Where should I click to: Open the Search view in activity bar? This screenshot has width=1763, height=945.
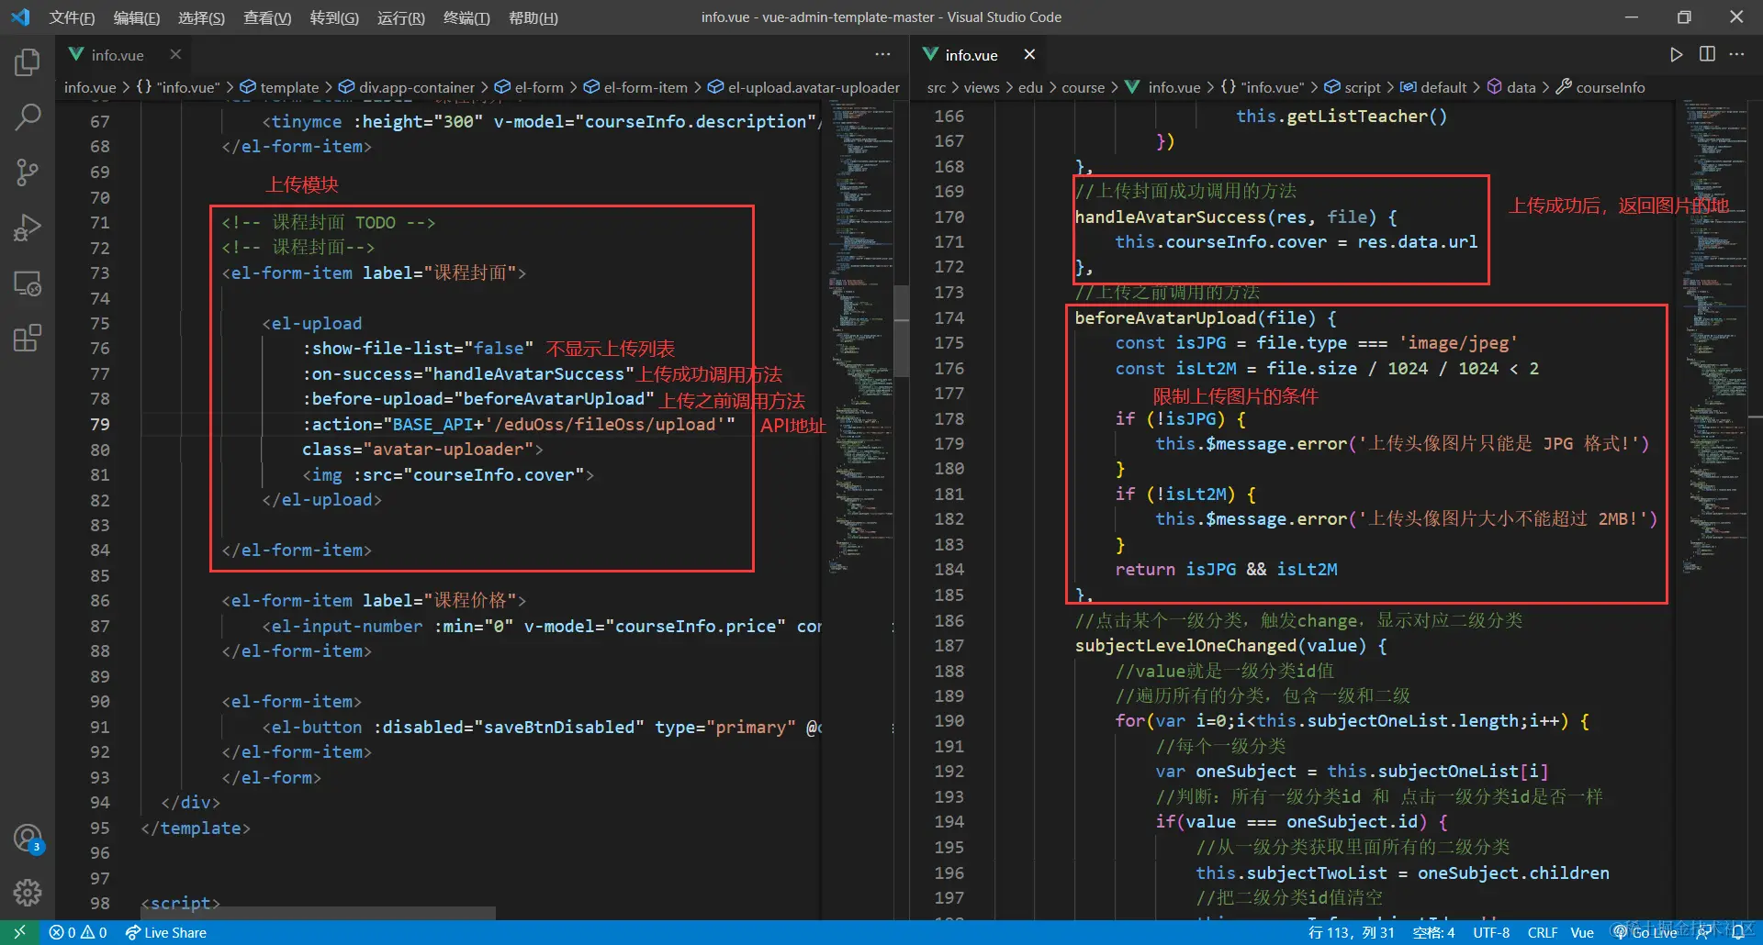28,117
